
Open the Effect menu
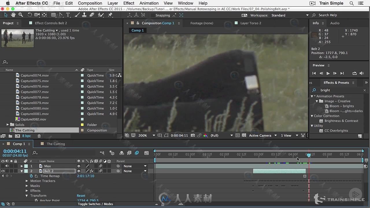point(129,3)
